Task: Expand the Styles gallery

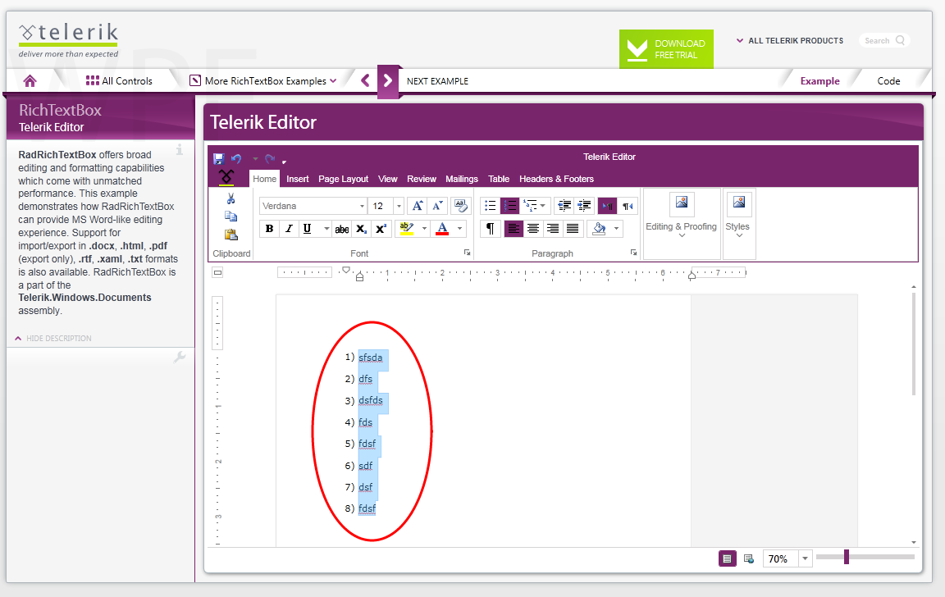Action: (x=739, y=224)
